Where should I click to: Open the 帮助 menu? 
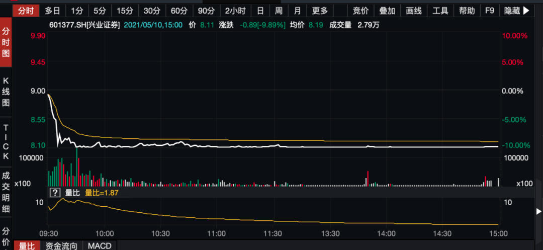[x=467, y=11]
